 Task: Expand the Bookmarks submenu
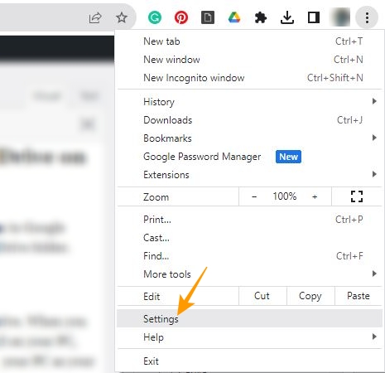click(249, 138)
